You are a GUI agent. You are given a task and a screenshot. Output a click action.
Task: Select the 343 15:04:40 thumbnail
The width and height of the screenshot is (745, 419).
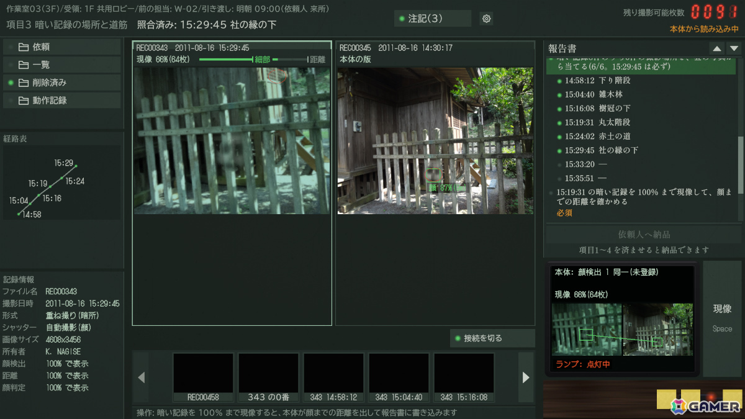coord(399,377)
